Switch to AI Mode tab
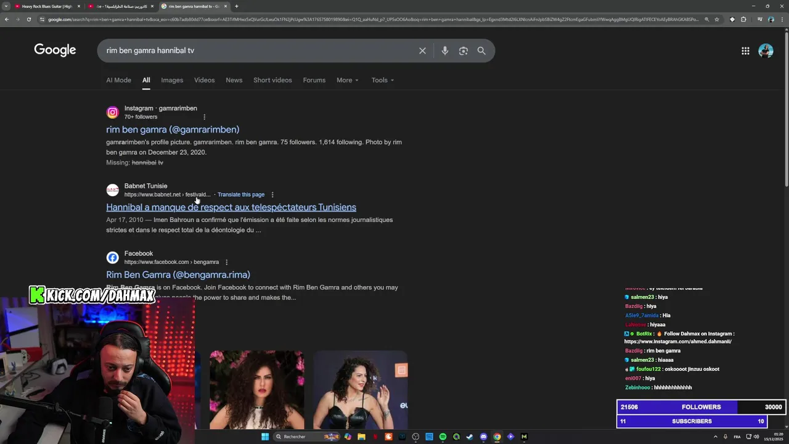Screen dimensions: 789x444 coord(118,80)
